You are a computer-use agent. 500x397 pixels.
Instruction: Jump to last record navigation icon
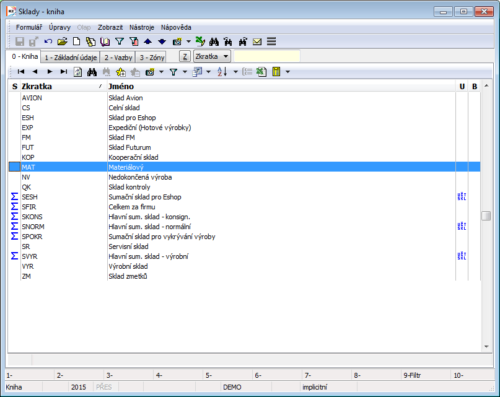(x=63, y=72)
